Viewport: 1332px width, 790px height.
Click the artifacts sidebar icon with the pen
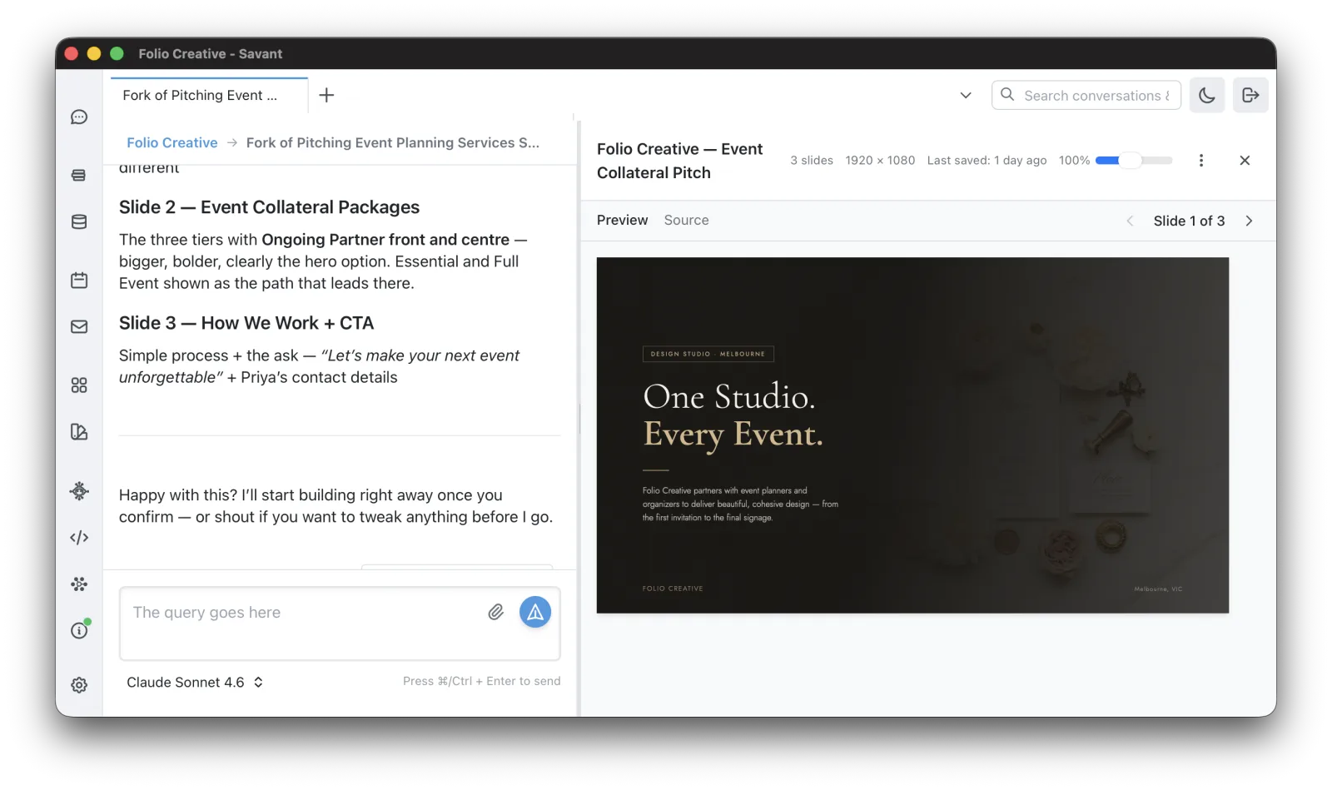[79, 432]
